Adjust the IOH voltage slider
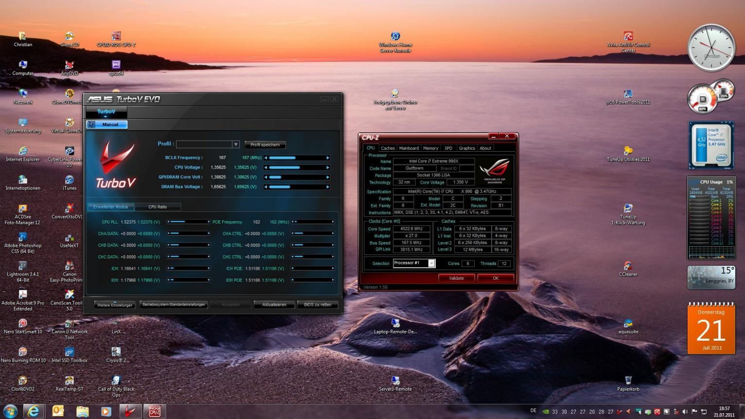The image size is (745, 419). point(189,280)
